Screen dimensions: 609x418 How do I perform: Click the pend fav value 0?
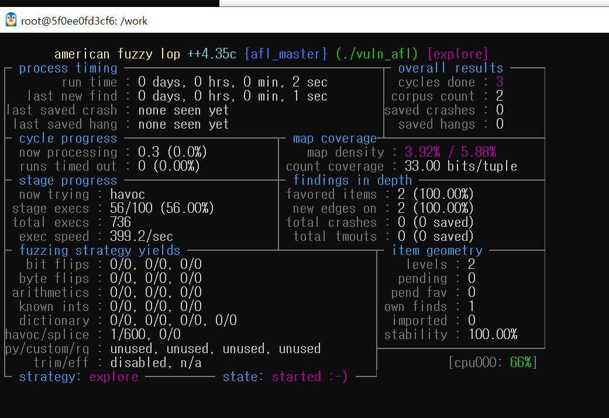click(472, 293)
